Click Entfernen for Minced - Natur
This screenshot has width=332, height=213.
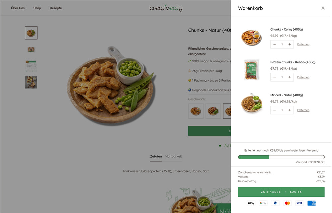point(303,110)
